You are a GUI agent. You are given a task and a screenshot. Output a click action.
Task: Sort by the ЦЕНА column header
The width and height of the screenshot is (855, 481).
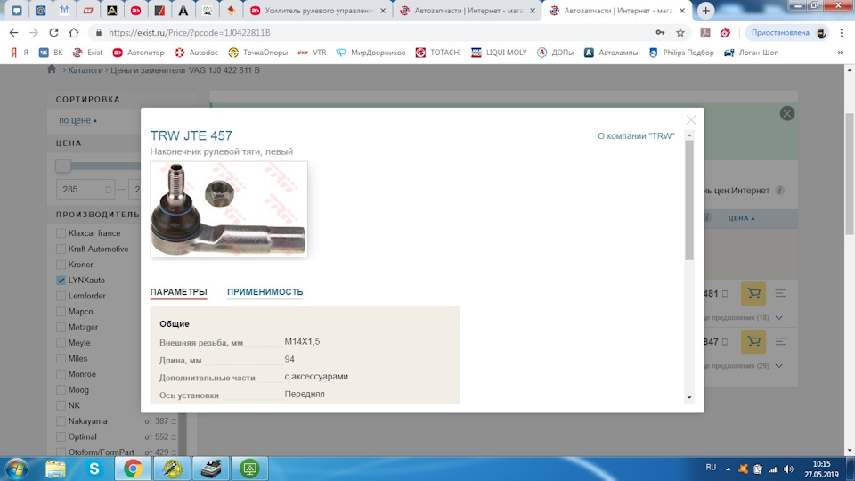tap(742, 218)
